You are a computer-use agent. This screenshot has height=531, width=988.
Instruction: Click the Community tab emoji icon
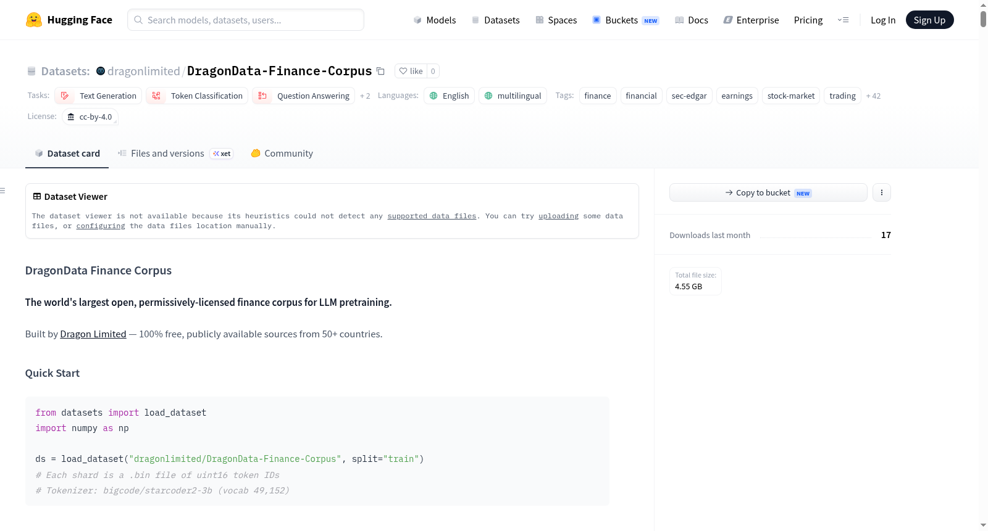[x=256, y=153]
